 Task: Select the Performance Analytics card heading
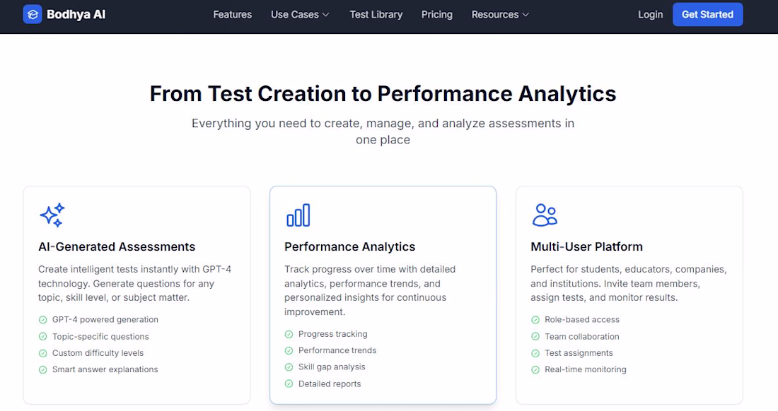(x=349, y=246)
